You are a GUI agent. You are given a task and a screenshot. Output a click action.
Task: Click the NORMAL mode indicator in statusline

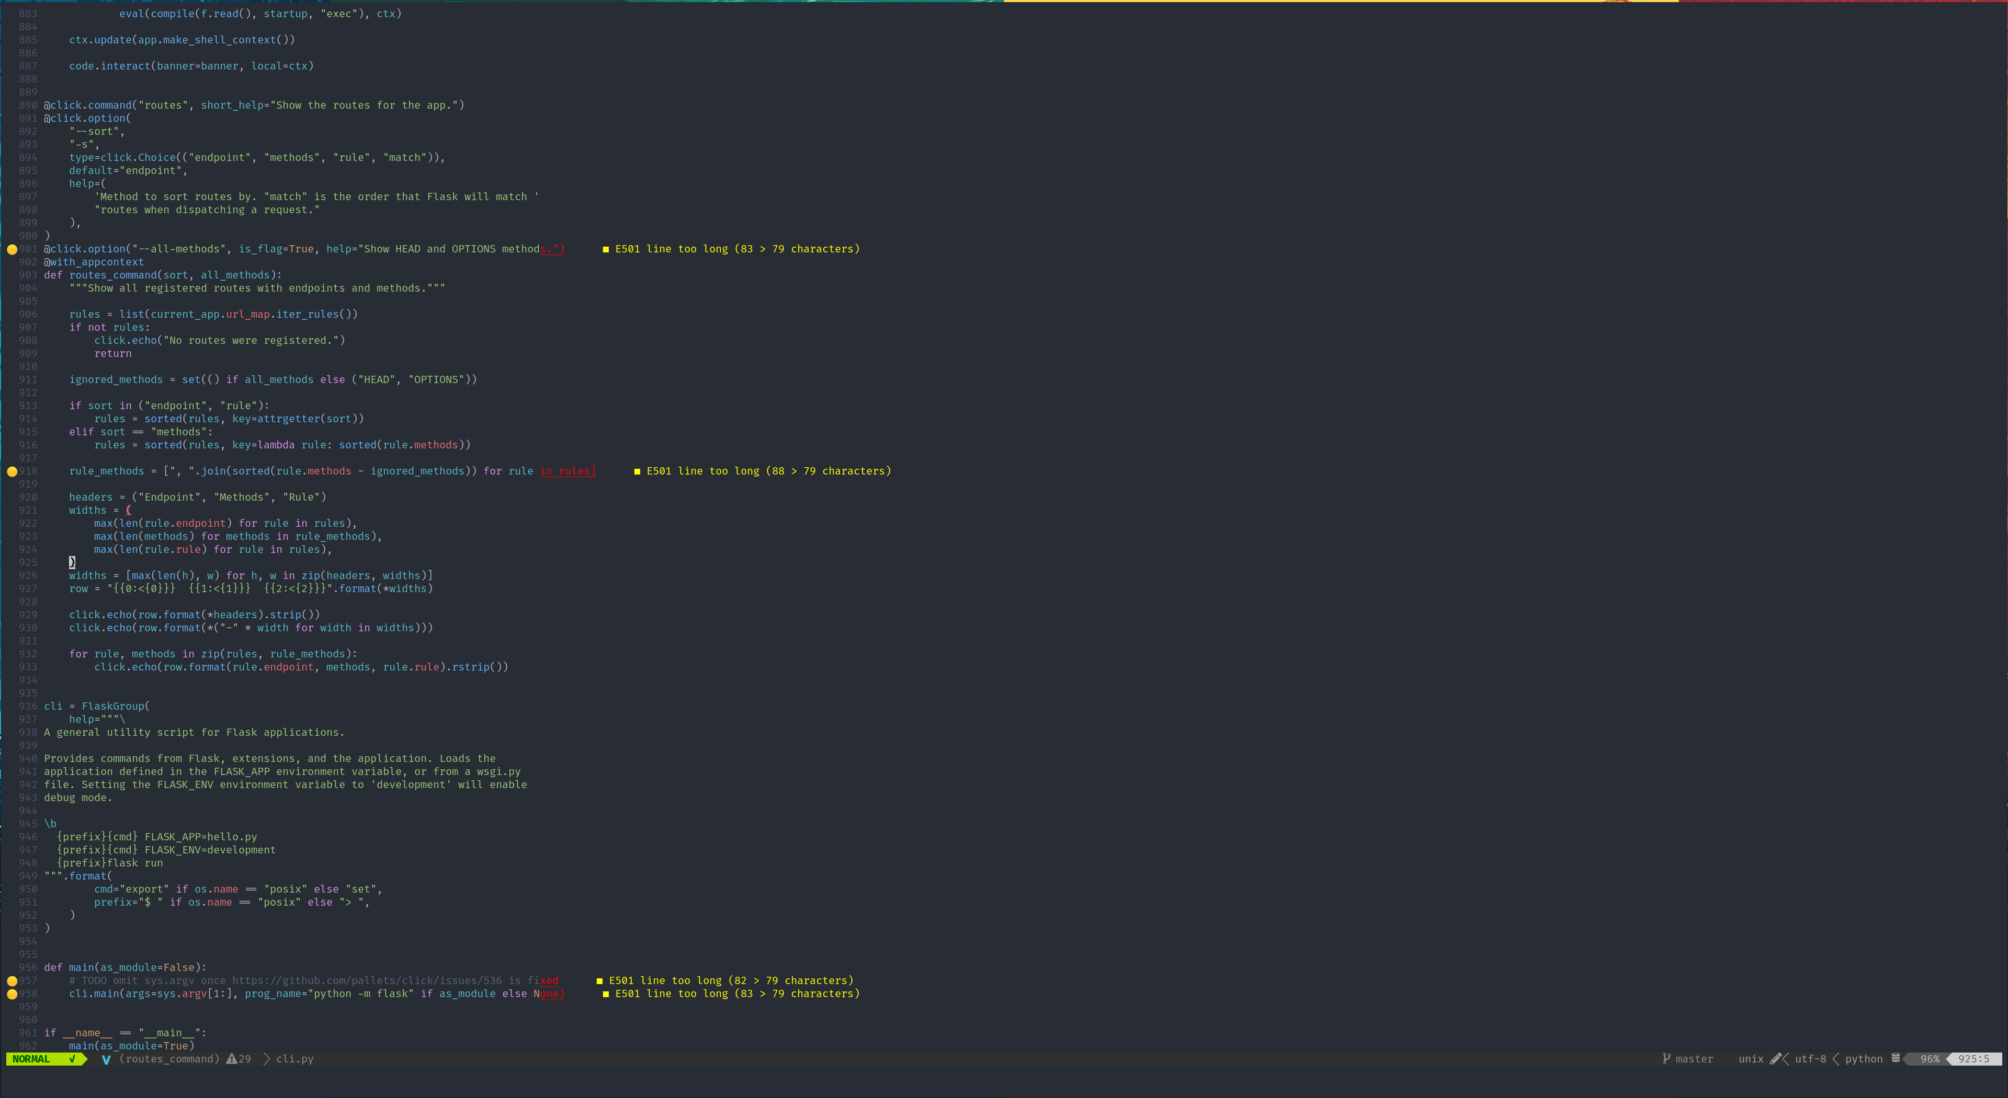(31, 1059)
